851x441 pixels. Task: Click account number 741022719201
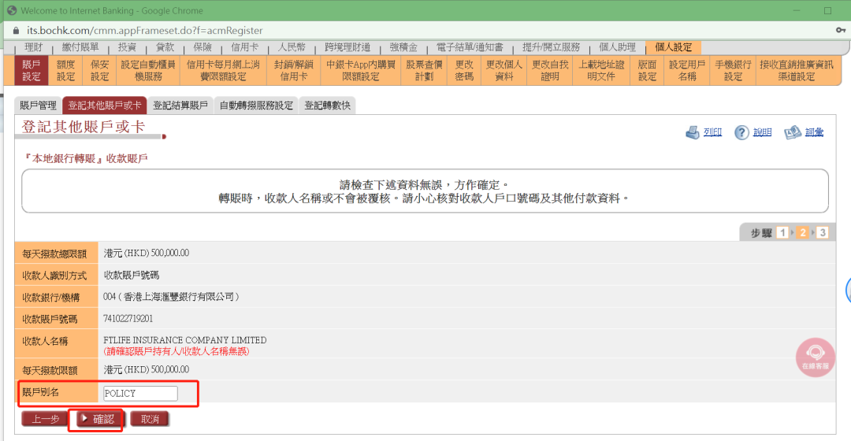[x=128, y=318]
